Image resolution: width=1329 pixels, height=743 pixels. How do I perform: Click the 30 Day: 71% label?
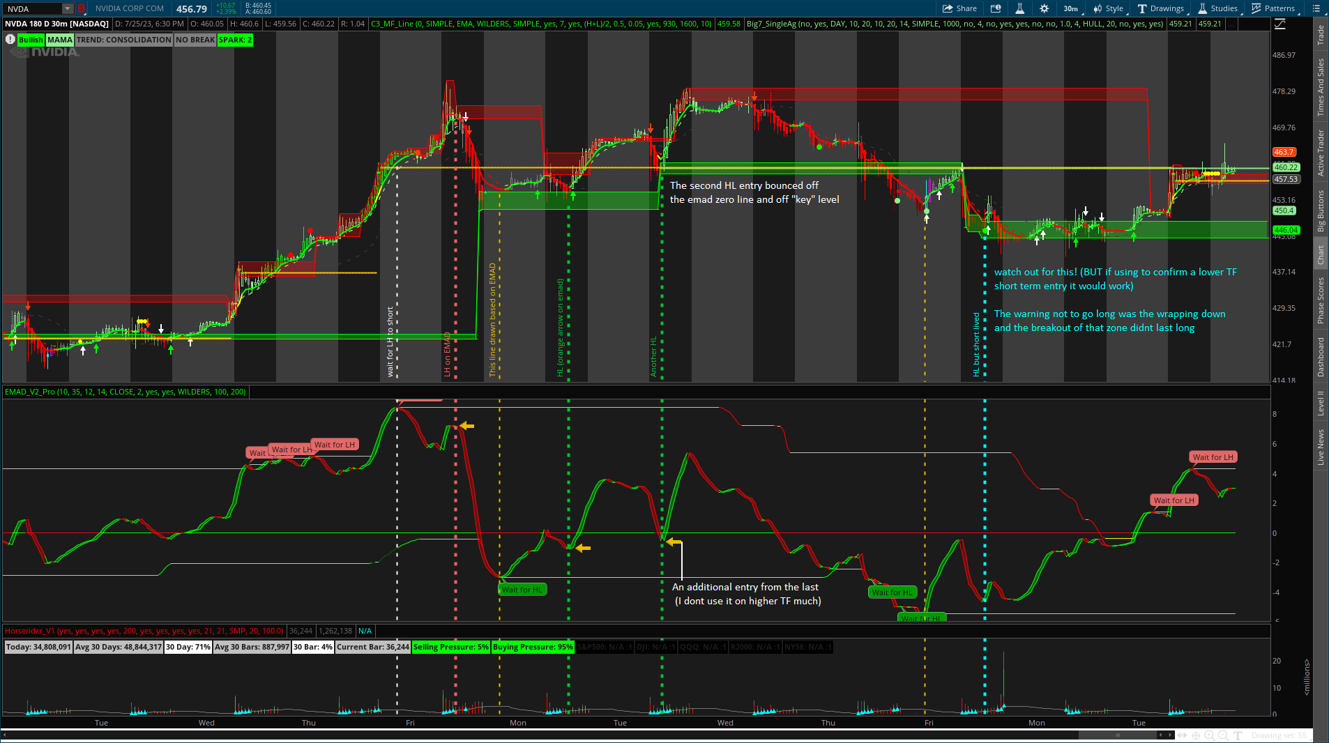[x=188, y=647]
